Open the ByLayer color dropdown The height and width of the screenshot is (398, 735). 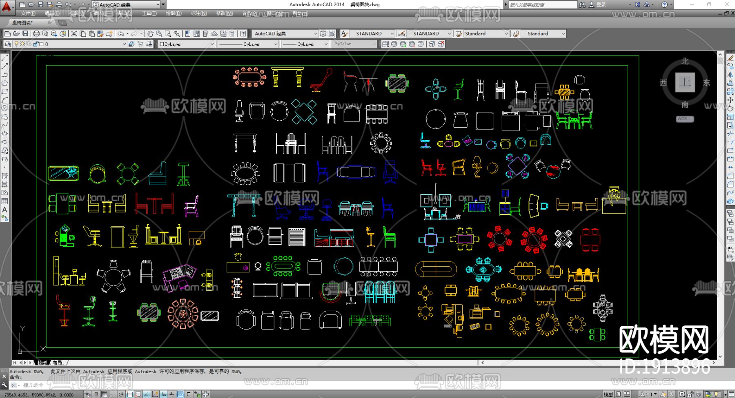[212, 44]
